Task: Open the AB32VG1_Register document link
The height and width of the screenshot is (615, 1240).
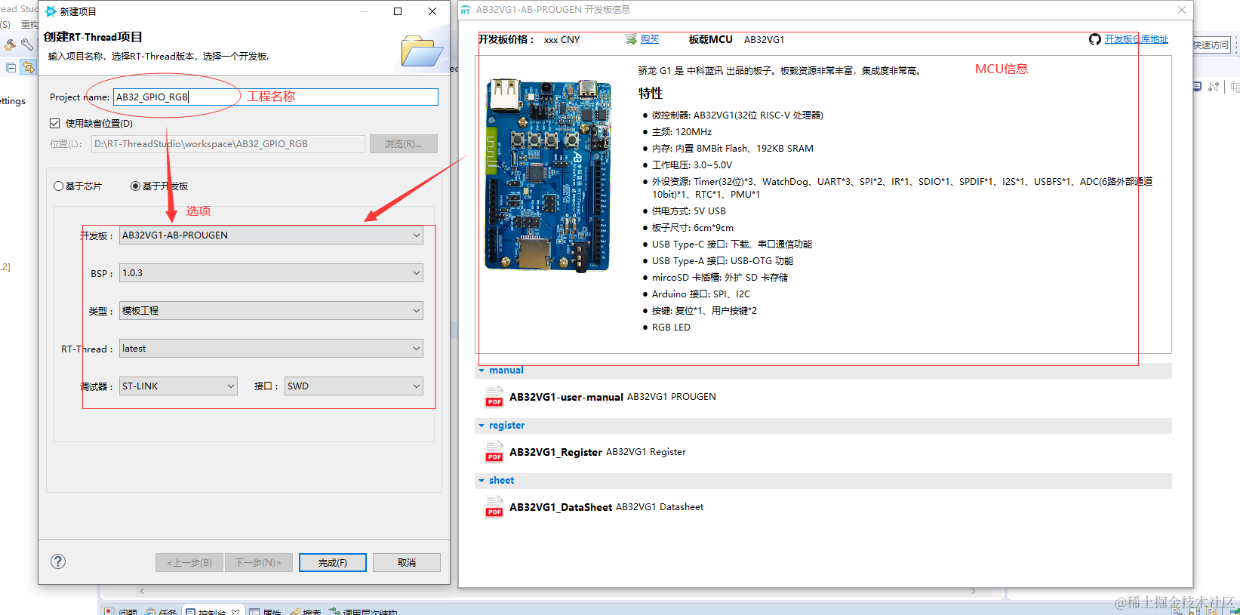Action: coord(555,452)
